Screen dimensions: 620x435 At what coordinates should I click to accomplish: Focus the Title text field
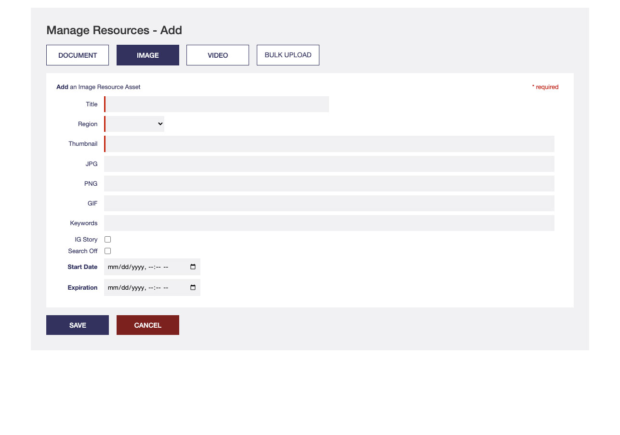(x=217, y=104)
